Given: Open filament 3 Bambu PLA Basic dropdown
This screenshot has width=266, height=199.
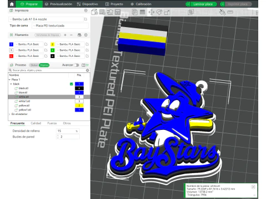Looking at the screenshot, I should click(x=29, y=50).
